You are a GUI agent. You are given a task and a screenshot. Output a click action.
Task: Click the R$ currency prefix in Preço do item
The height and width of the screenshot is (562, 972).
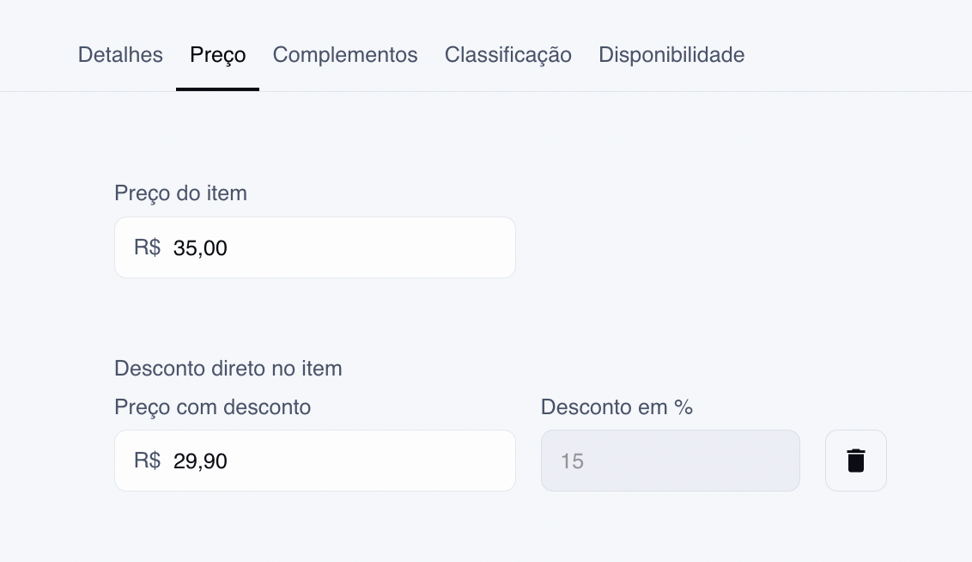coord(147,247)
